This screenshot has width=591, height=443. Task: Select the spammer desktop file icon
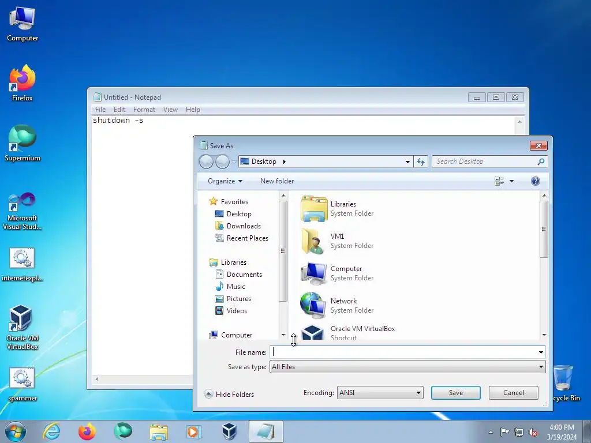click(x=23, y=385)
